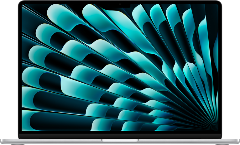The height and width of the screenshot is (145, 240).
Task: Click the teal fan desktop wallpaper
Action: 94,62
